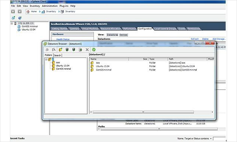This screenshot has width=237, height=142.
Task: Select Ubuntu 13.04 folder in Datastore Browser tree
Action: pyautogui.click(x=63, y=66)
